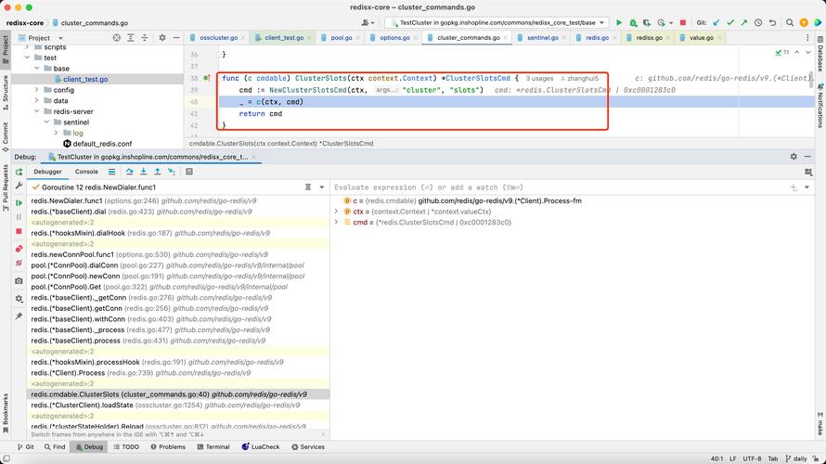
Task: Collapse all in the Project panel toolbar
Action: coord(145,38)
